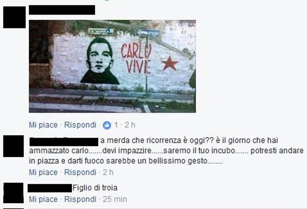Open the avatar beside 'Figlio di troia' comment
307x209 pixels.
13,193
